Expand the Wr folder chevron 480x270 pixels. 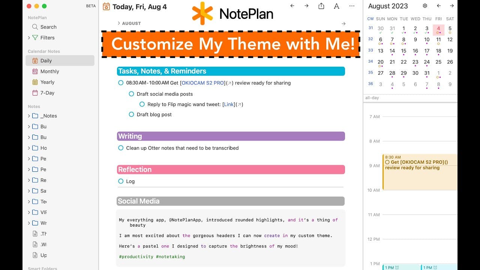[29, 223]
